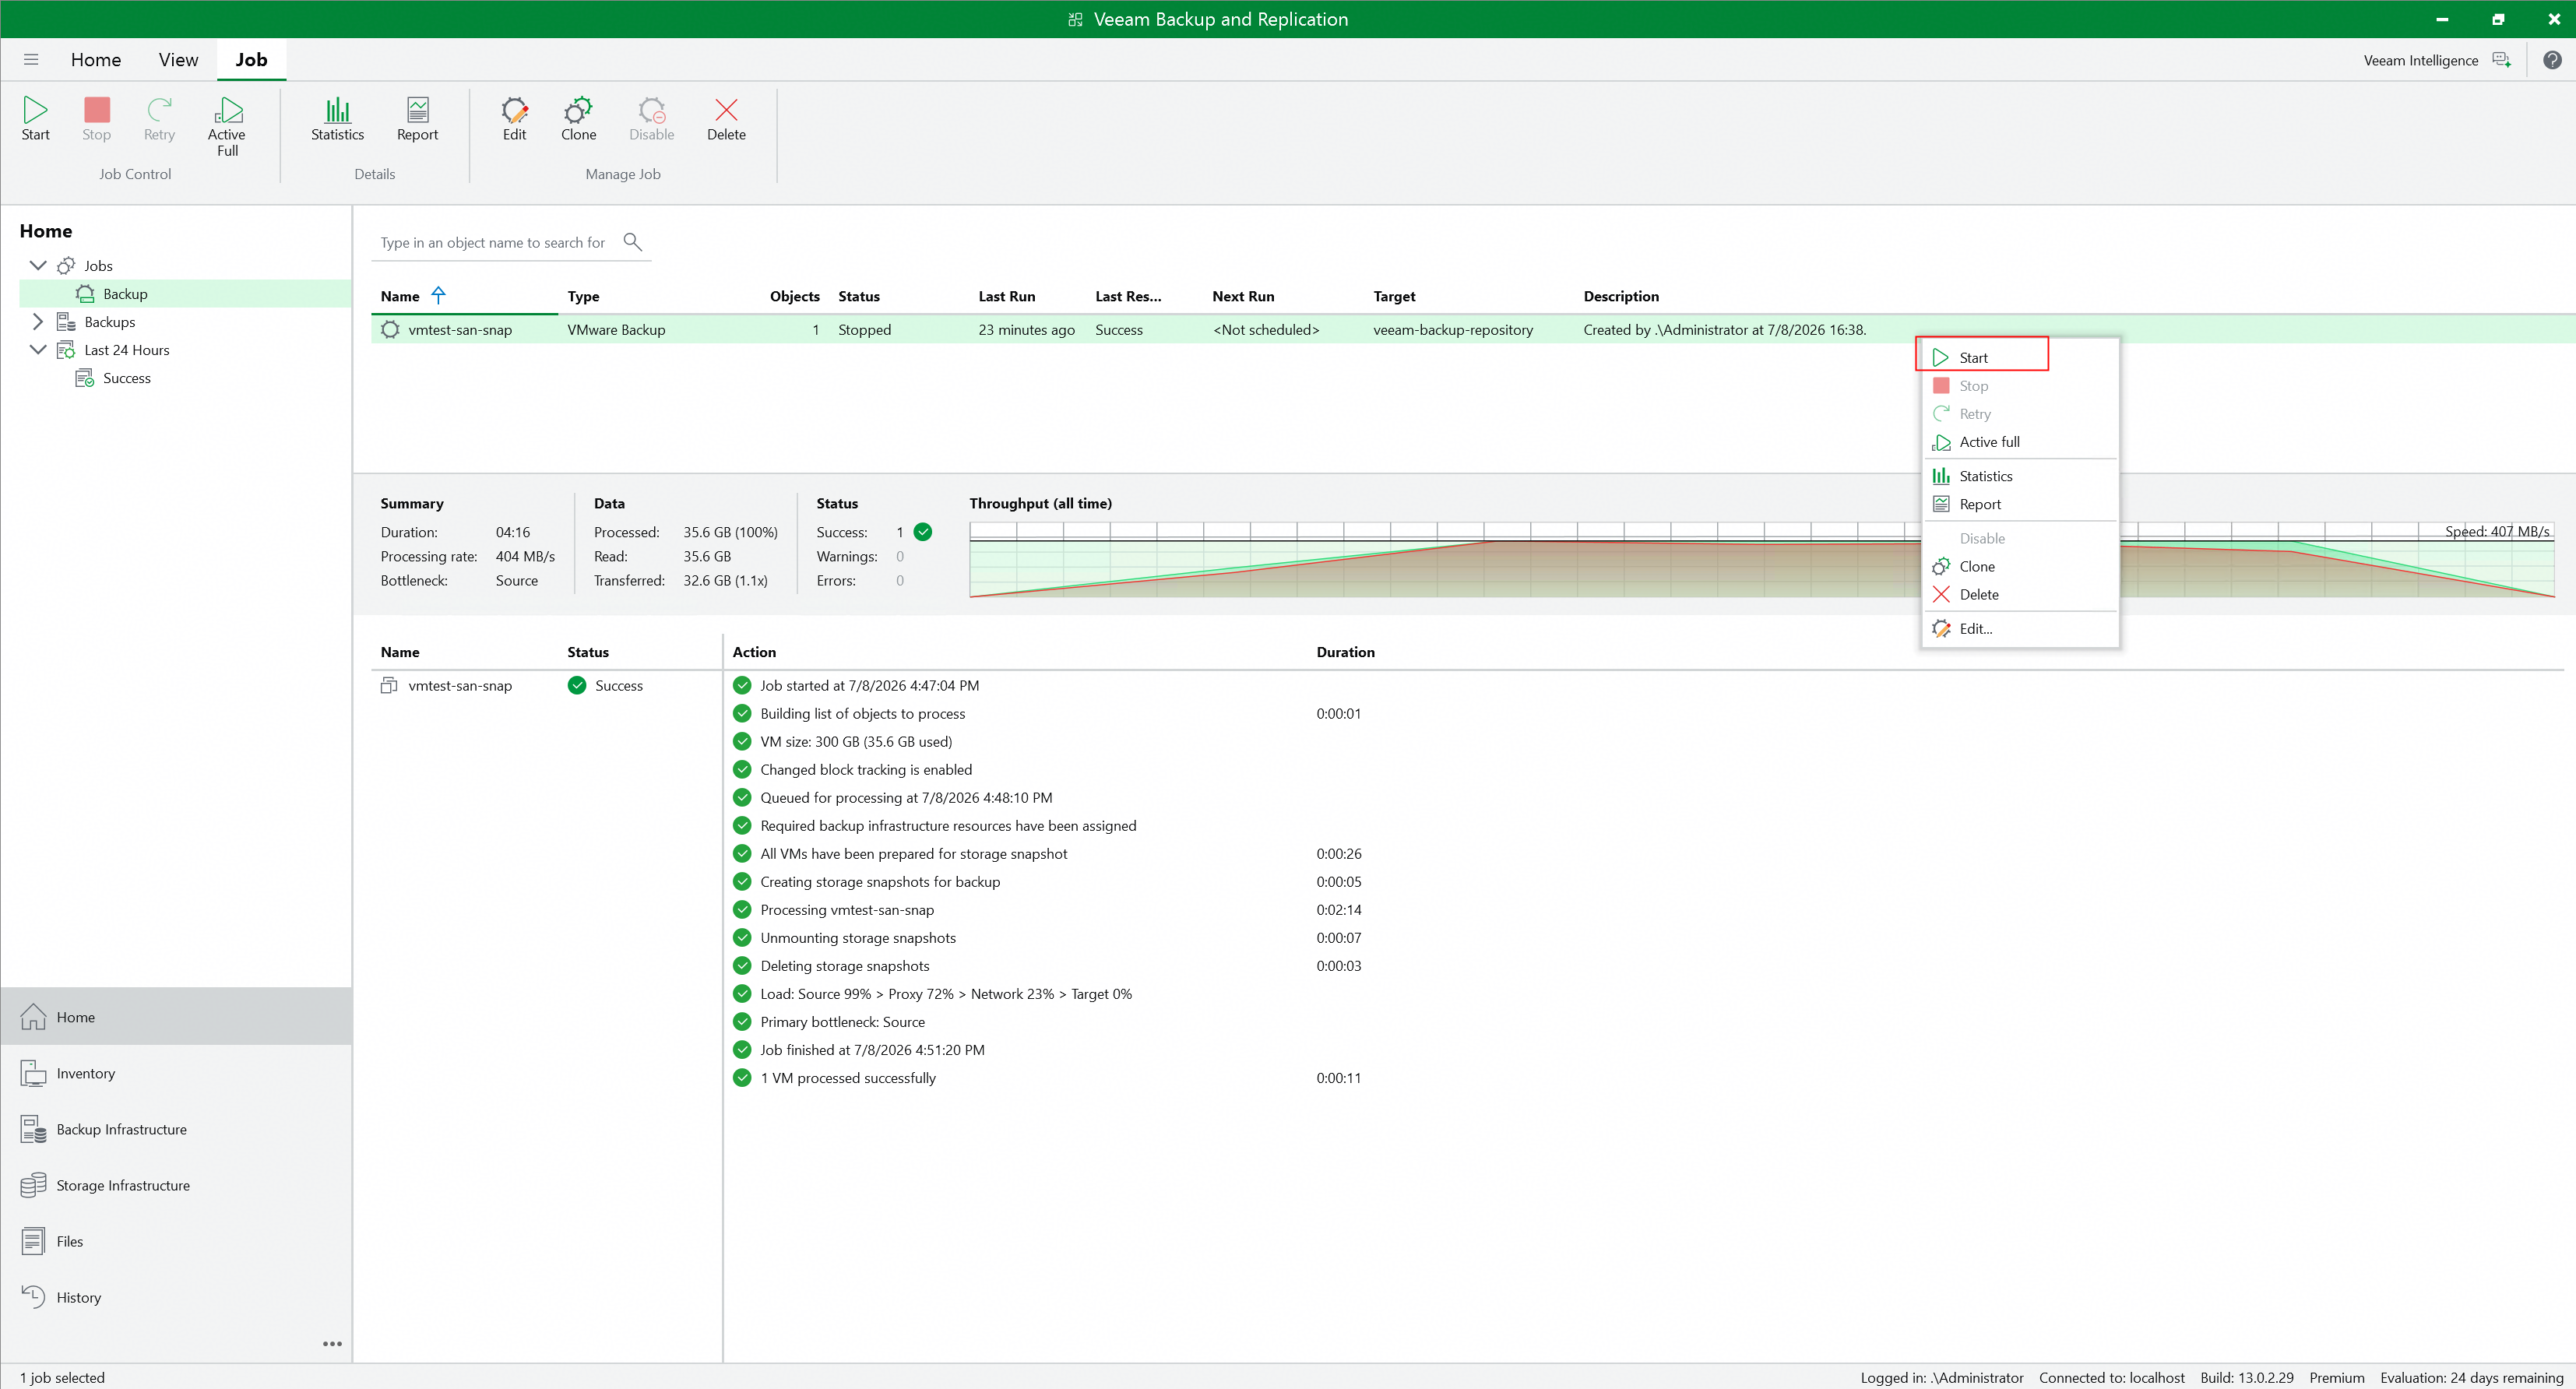
Task: Click the veeam-backup-repository target cell
Action: (x=1452, y=330)
